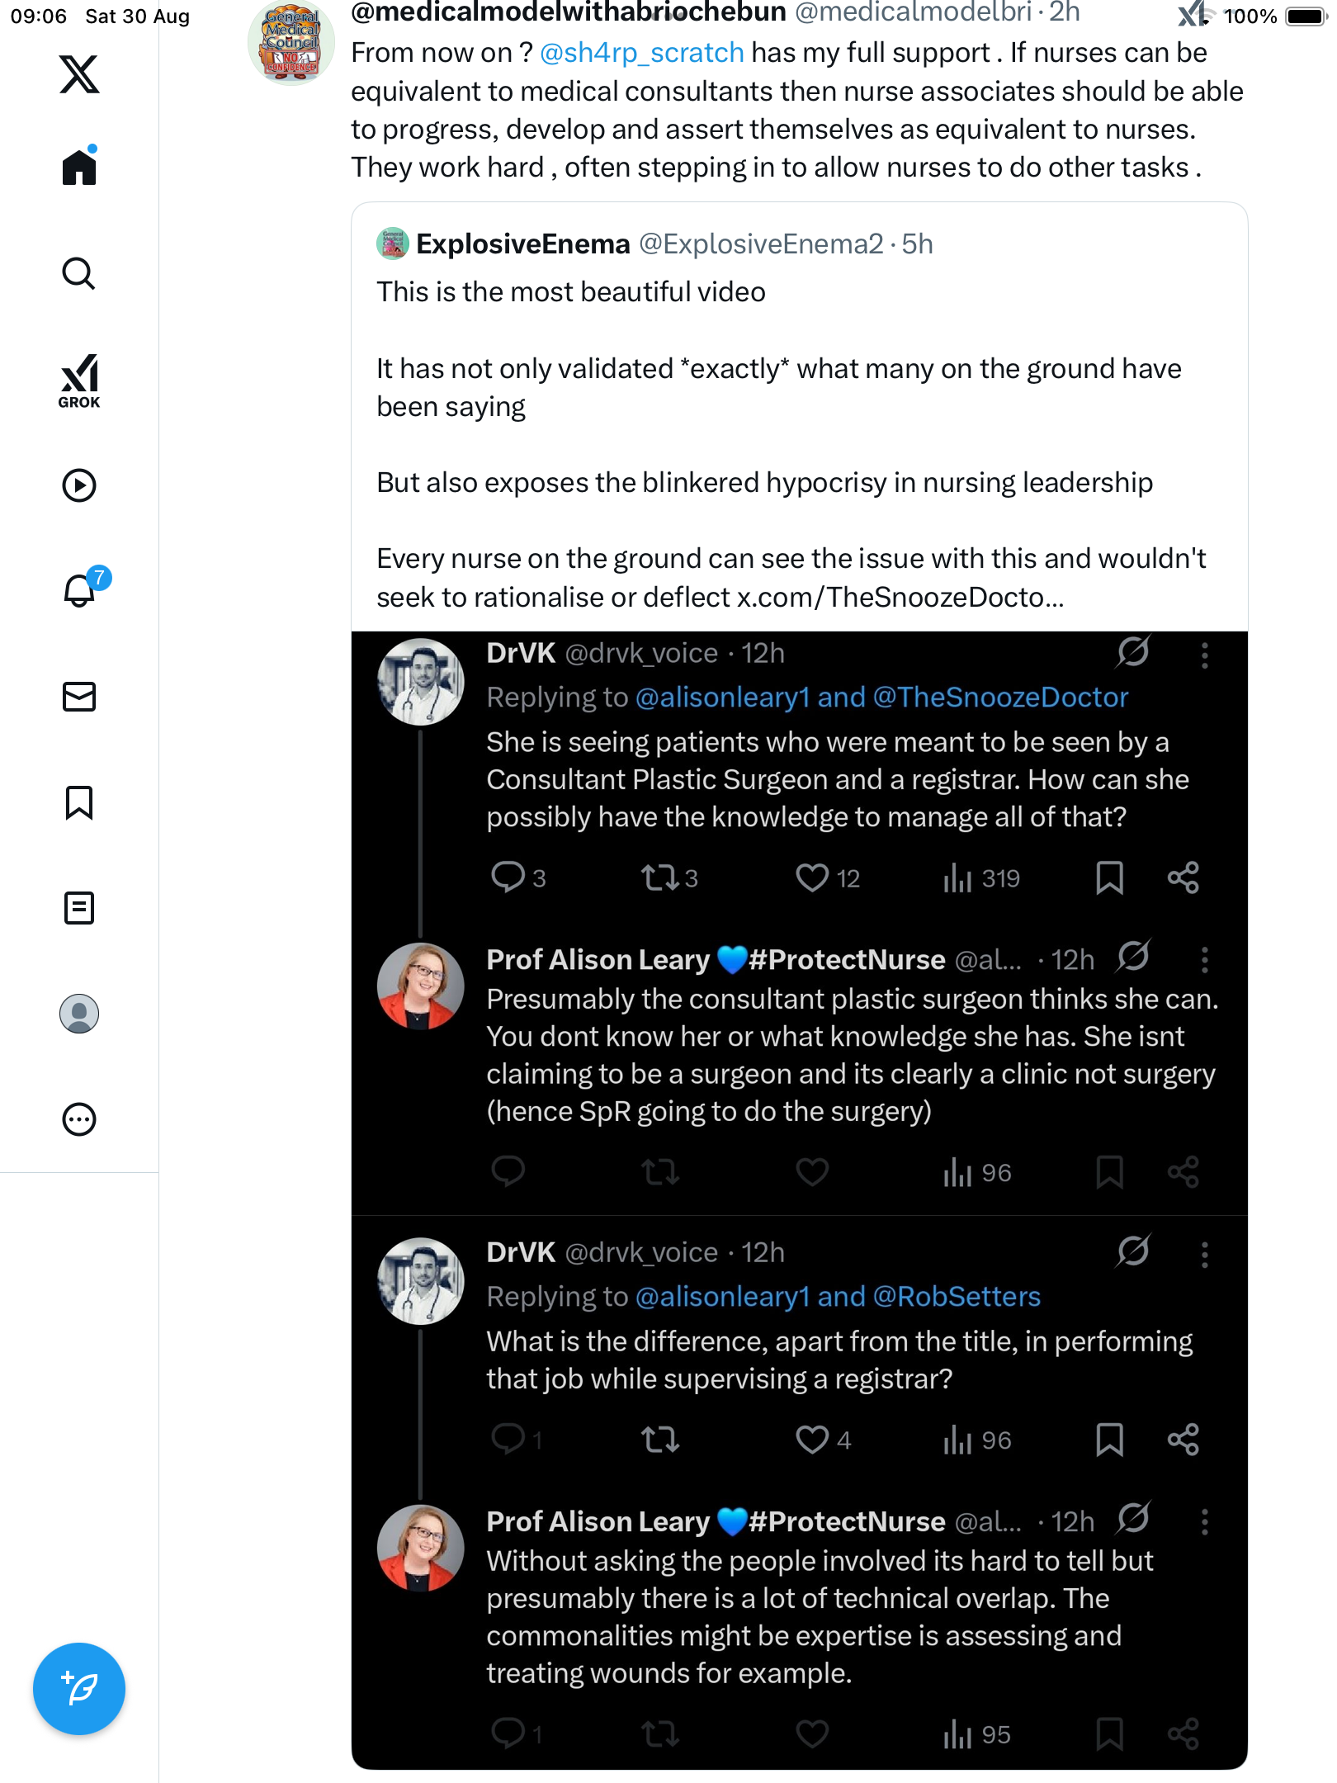Open the @sh4rp_scratch mention link

[641, 53]
